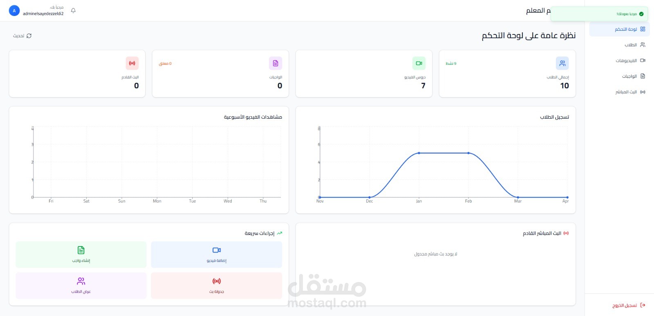Image resolution: width=654 pixels, height=316 pixels.
Task: Click the trend arrow icon beside إجراءات سريعة
Action: pyautogui.click(x=280, y=233)
